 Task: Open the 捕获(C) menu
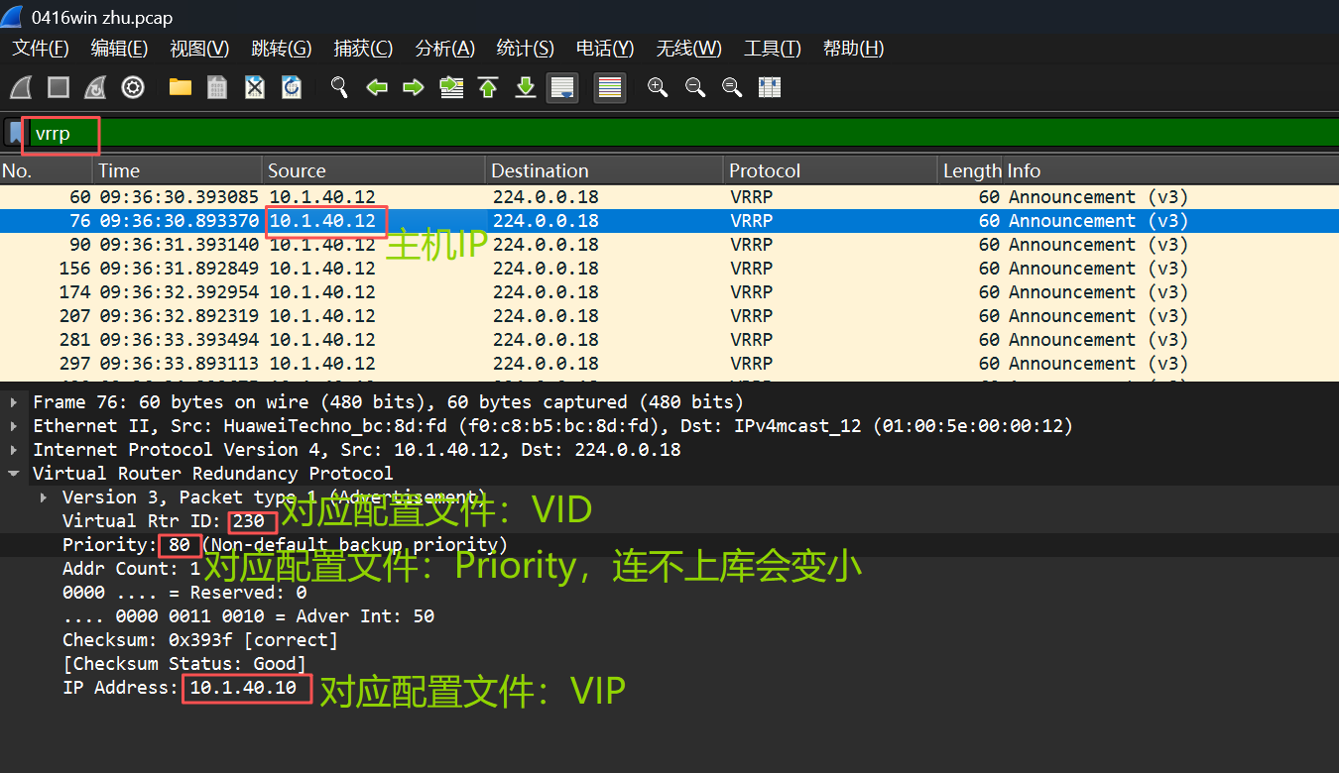[363, 49]
